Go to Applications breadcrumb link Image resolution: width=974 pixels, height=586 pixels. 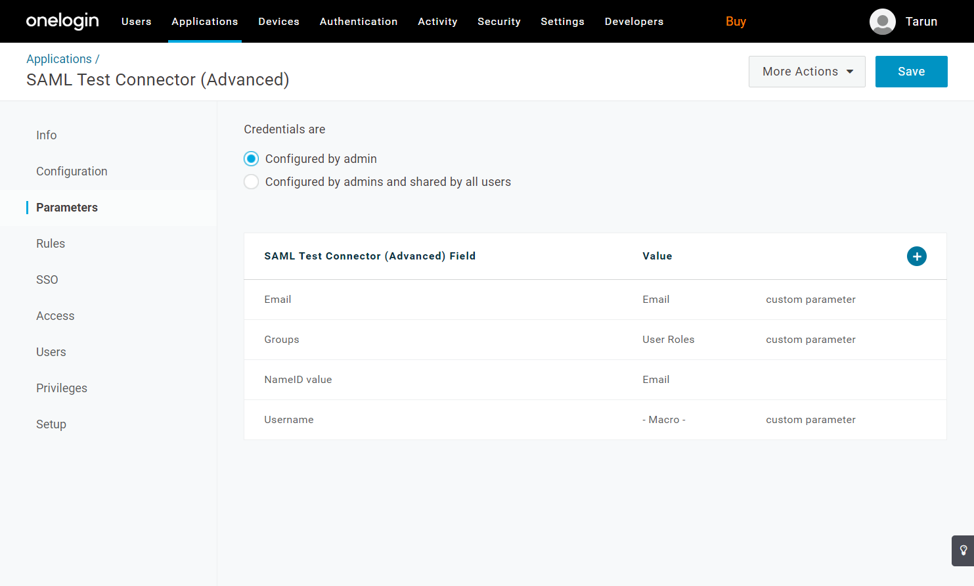pos(59,59)
